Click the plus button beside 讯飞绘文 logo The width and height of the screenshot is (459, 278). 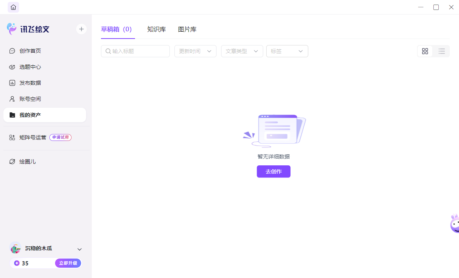81,29
